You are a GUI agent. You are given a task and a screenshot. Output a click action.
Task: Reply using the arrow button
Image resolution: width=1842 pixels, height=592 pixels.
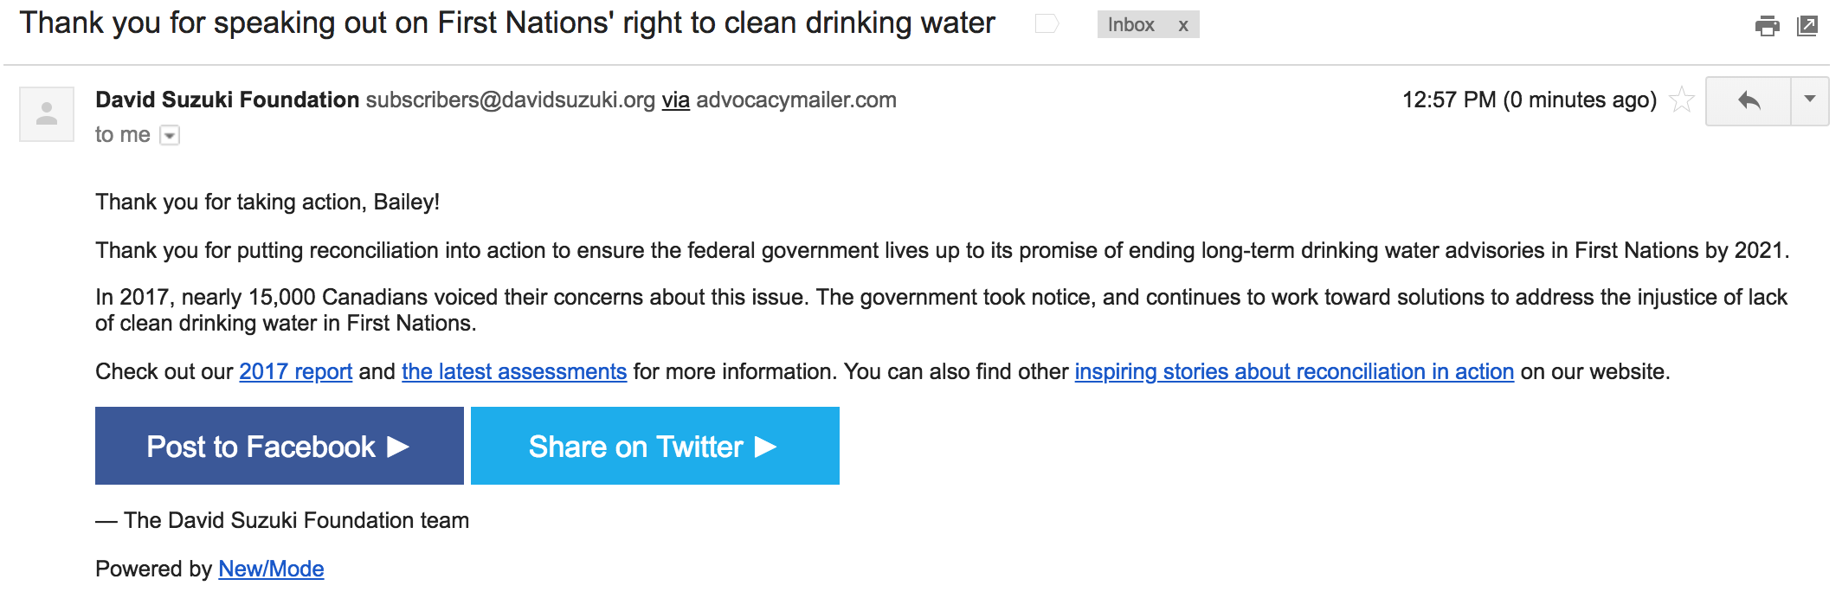pos(1749,101)
